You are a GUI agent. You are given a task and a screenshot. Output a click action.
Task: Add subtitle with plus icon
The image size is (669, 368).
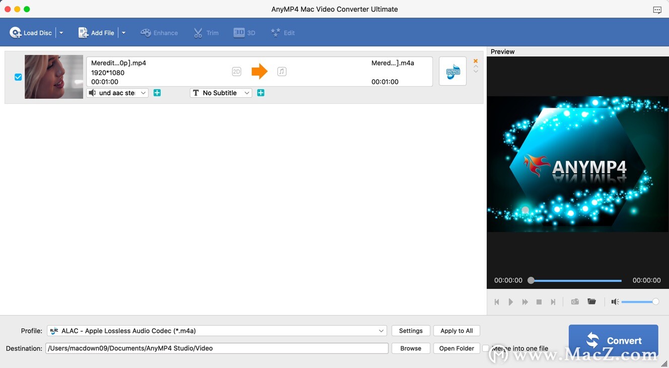[261, 93]
